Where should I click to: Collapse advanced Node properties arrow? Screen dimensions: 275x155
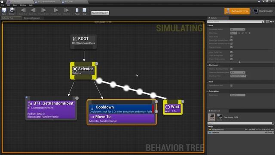[x=240, y=62]
